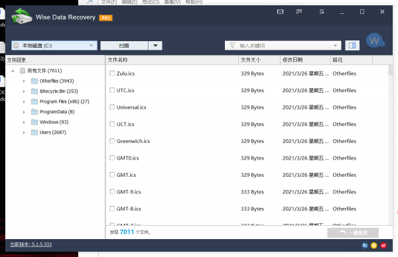Sort by 文件大小 column header
The image size is (398, 257).
coord(259,60)
